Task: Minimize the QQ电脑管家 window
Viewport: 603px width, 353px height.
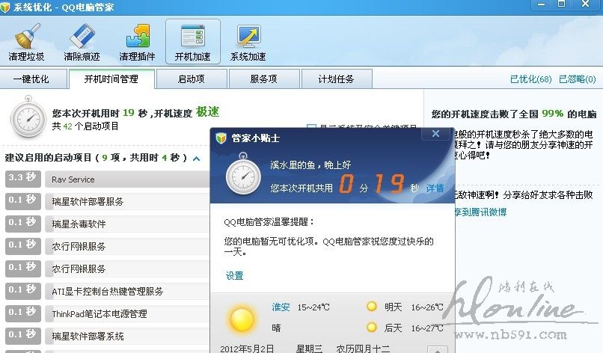Action: [542, 4]
